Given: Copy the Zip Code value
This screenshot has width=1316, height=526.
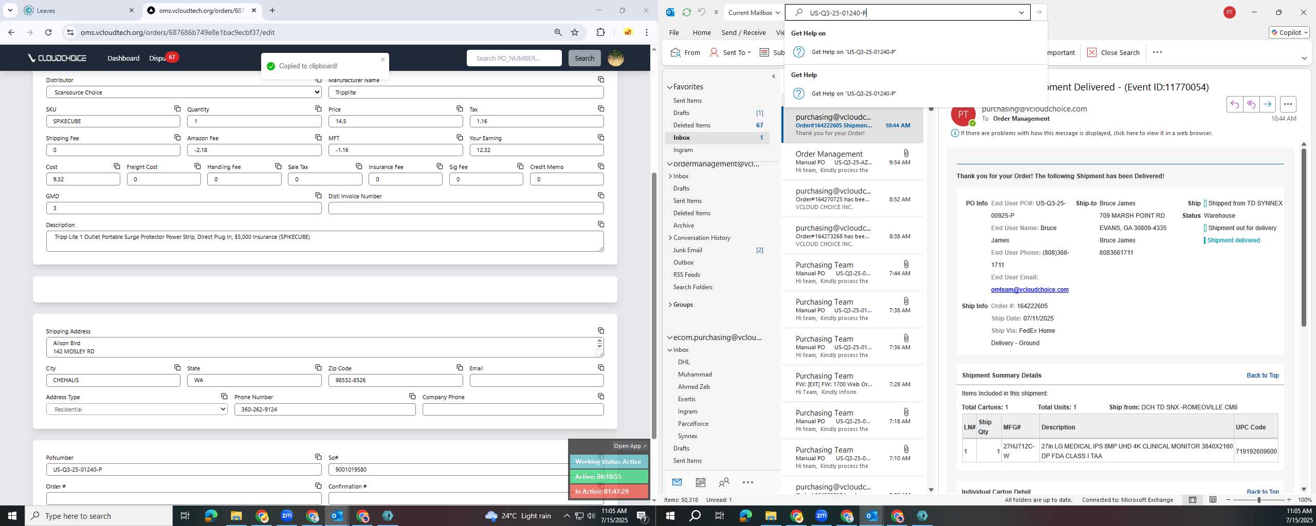Looking at the screenshot, I should click(460, 367).
